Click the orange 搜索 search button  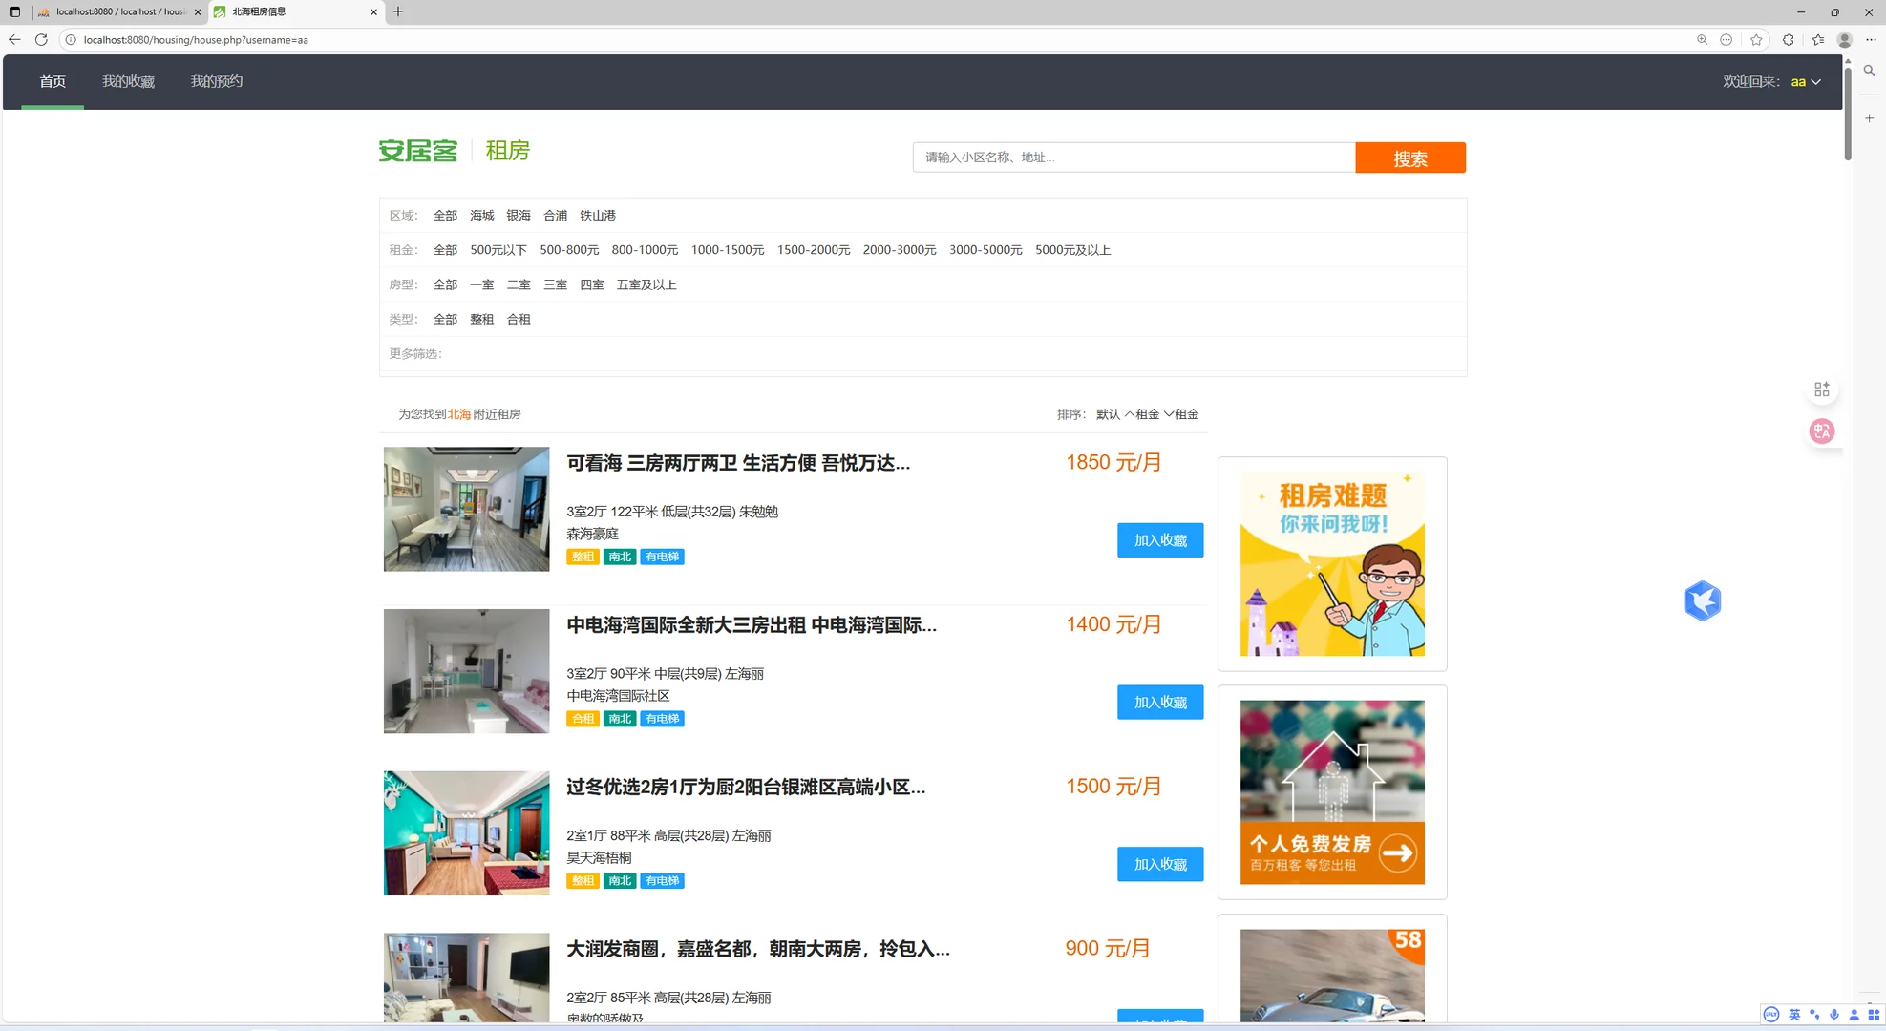point(1410,158)
